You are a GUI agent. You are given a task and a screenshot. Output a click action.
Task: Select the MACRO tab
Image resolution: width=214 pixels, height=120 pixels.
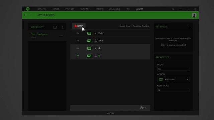(x=139, y=9)
